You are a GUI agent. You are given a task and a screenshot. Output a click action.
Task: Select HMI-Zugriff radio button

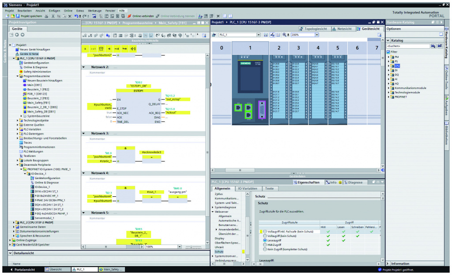(x=265, y=245)
